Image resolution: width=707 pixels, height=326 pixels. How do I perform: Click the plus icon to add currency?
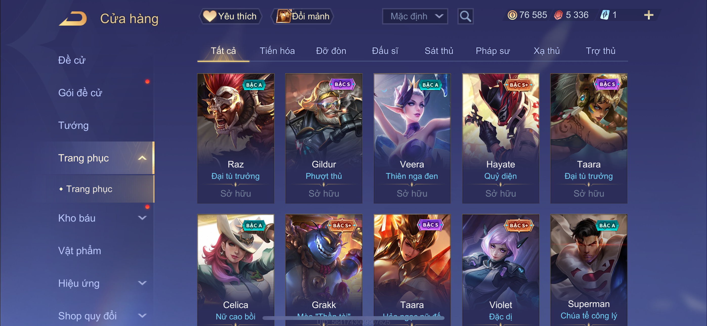click(x=649, y=15)
